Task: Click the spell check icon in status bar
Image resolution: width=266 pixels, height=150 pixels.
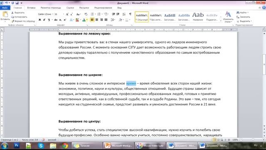Action: [x=43, y=140]
